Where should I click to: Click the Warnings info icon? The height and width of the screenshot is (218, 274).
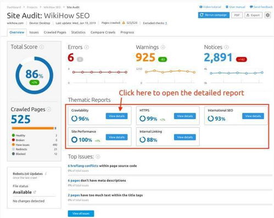click(163, 47)
